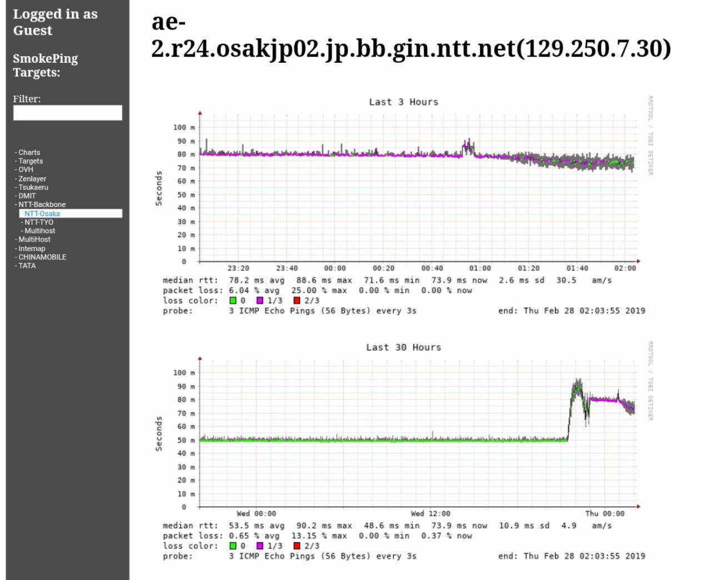The image size is (711, 580).
Task: Open the Charts menu entry
Action: point(29,152)
